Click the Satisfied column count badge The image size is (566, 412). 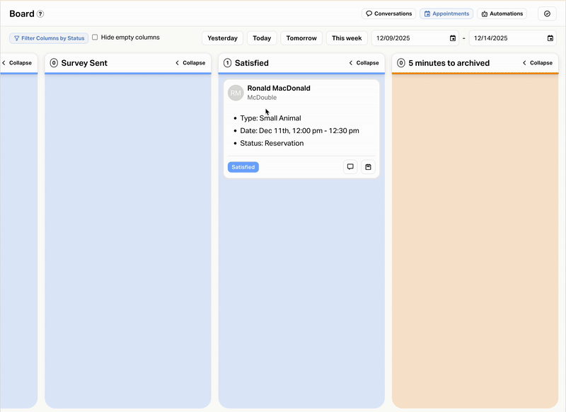(x=227, y=63)
